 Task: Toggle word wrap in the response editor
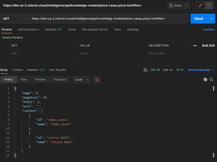coord(97,80)
